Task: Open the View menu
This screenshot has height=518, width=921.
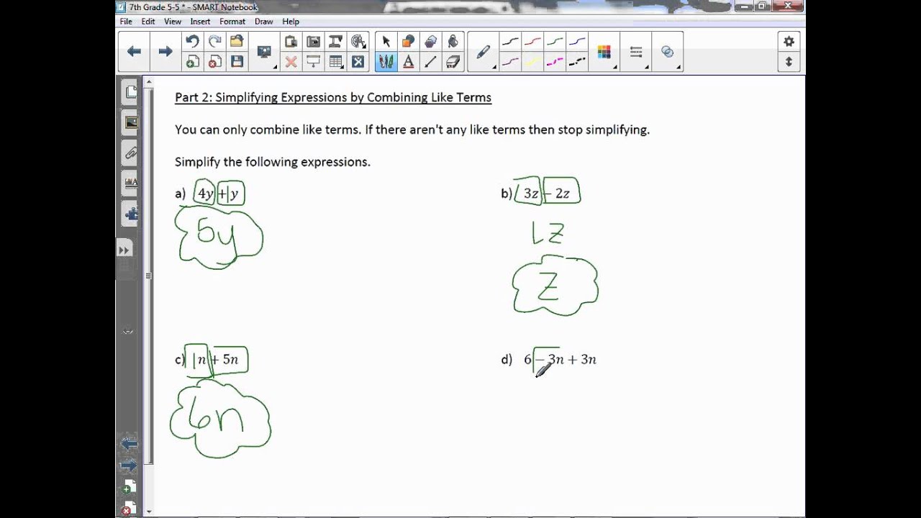Action: (x=173, y=22)
